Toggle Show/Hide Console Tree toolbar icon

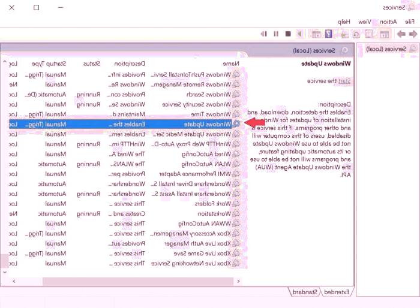point(385,34)
